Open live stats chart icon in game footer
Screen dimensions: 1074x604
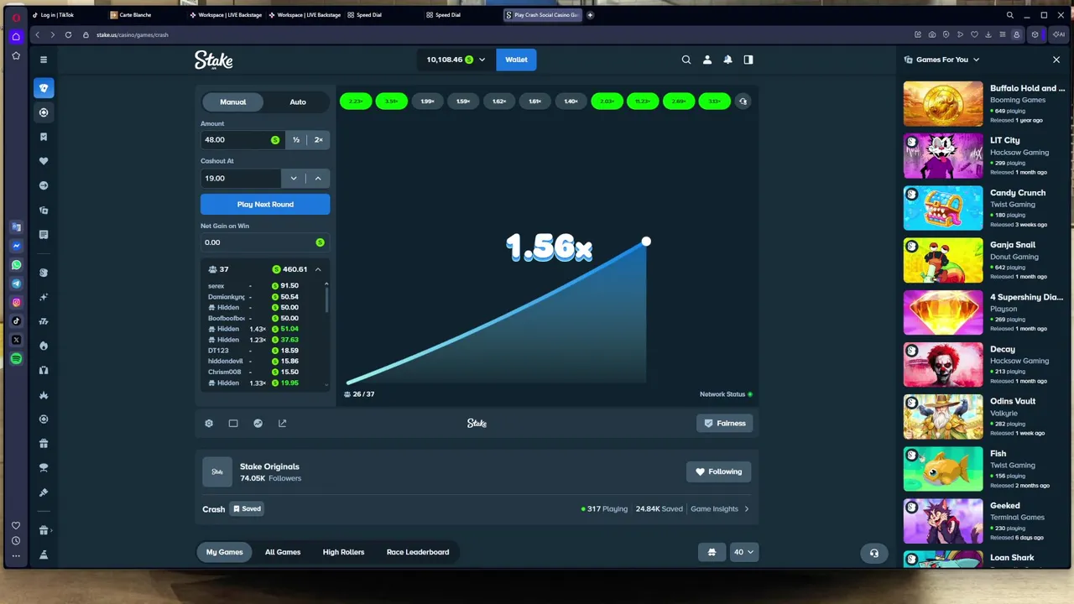(258, 424)
